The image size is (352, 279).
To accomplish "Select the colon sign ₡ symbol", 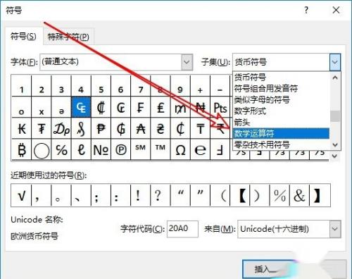I will click(101, 108).
